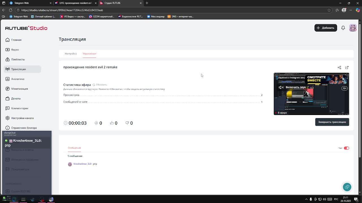Click the Справочник блогера icon
362x203 pixels.
coord(8,128)
